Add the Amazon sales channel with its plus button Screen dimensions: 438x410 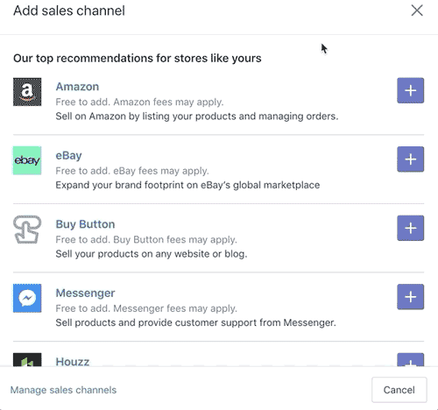(410, 90)
